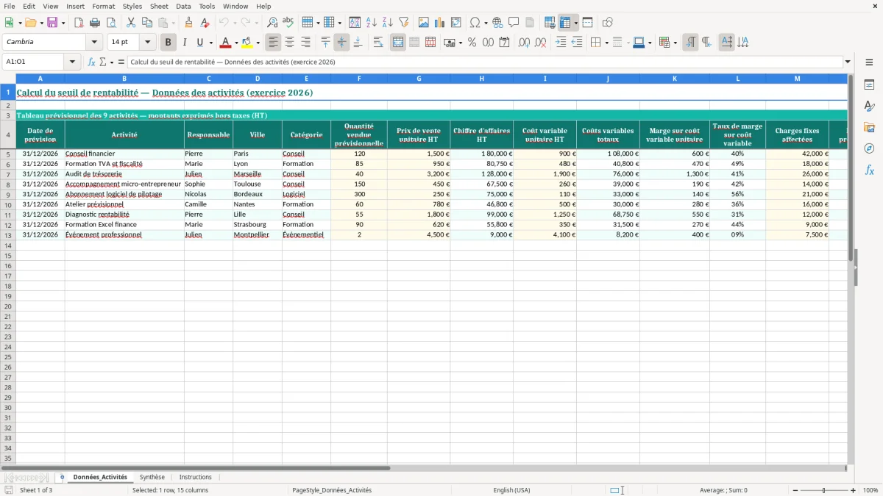The image size is (883, 496).
Task: Toggle Merge and Center Cells
Action: [x=398, y=43]
